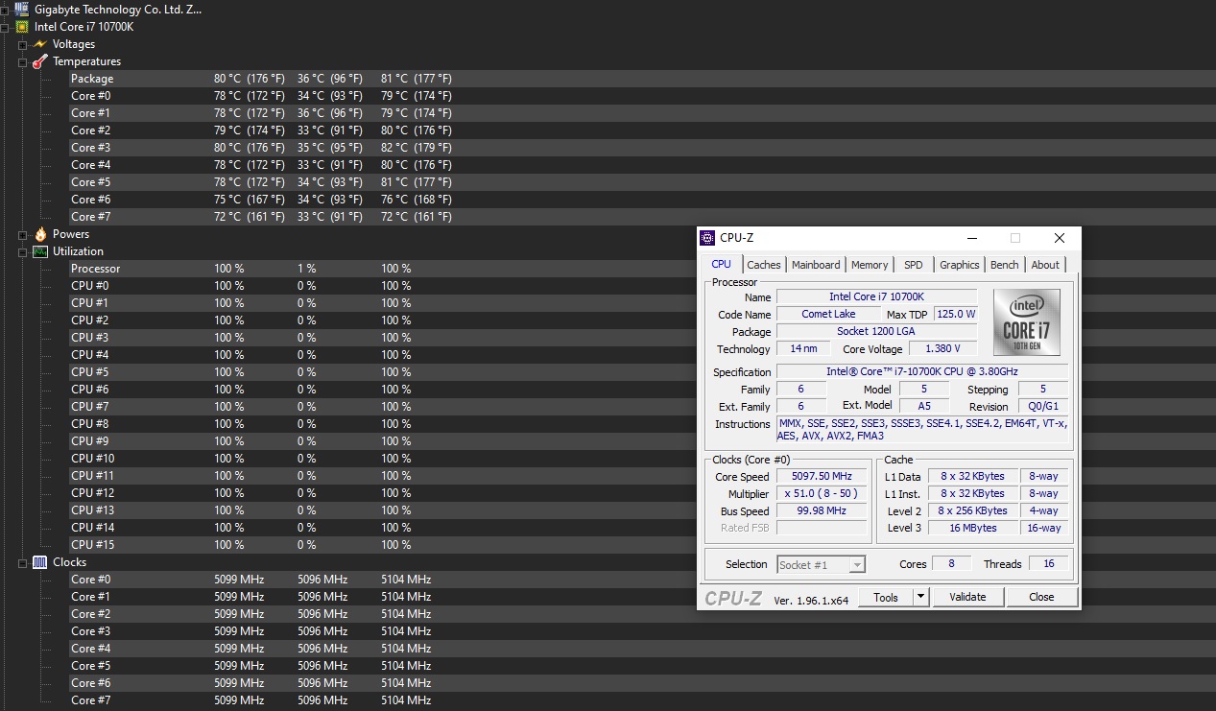Collapse the Clocks tree node
This screenshot has height=711, width=1216.
22,562
